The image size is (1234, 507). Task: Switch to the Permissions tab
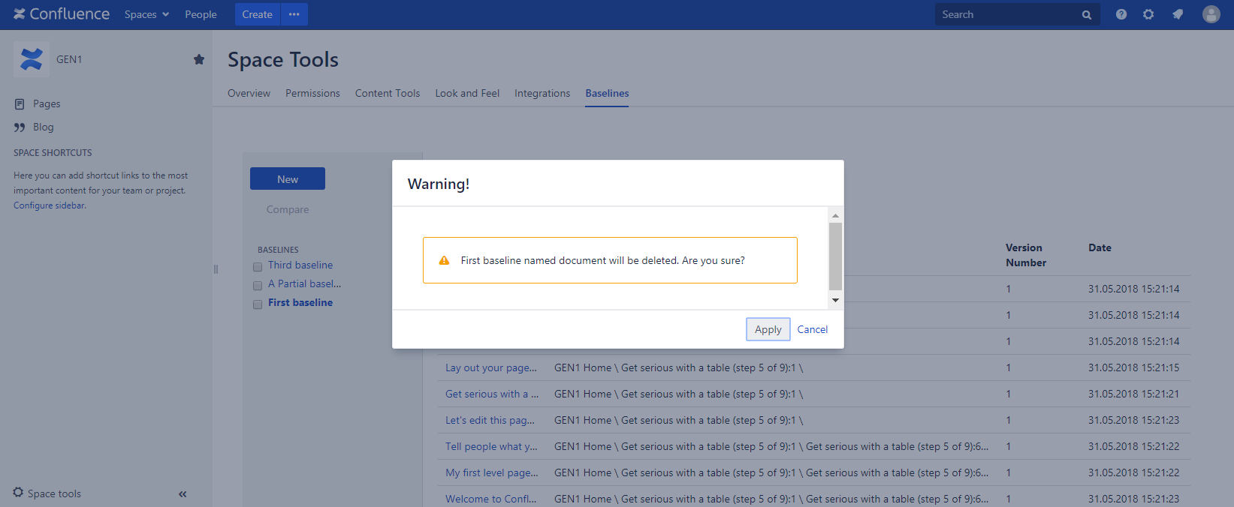[312, 93]
